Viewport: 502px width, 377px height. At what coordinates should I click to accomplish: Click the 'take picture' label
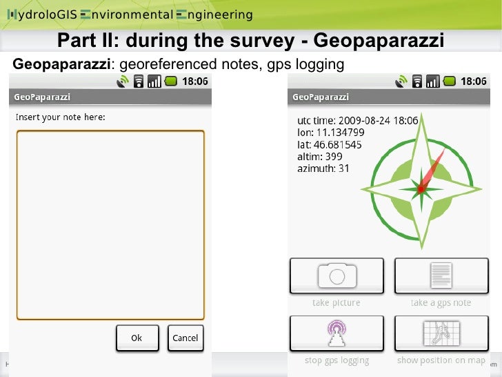tap(337, 302)
